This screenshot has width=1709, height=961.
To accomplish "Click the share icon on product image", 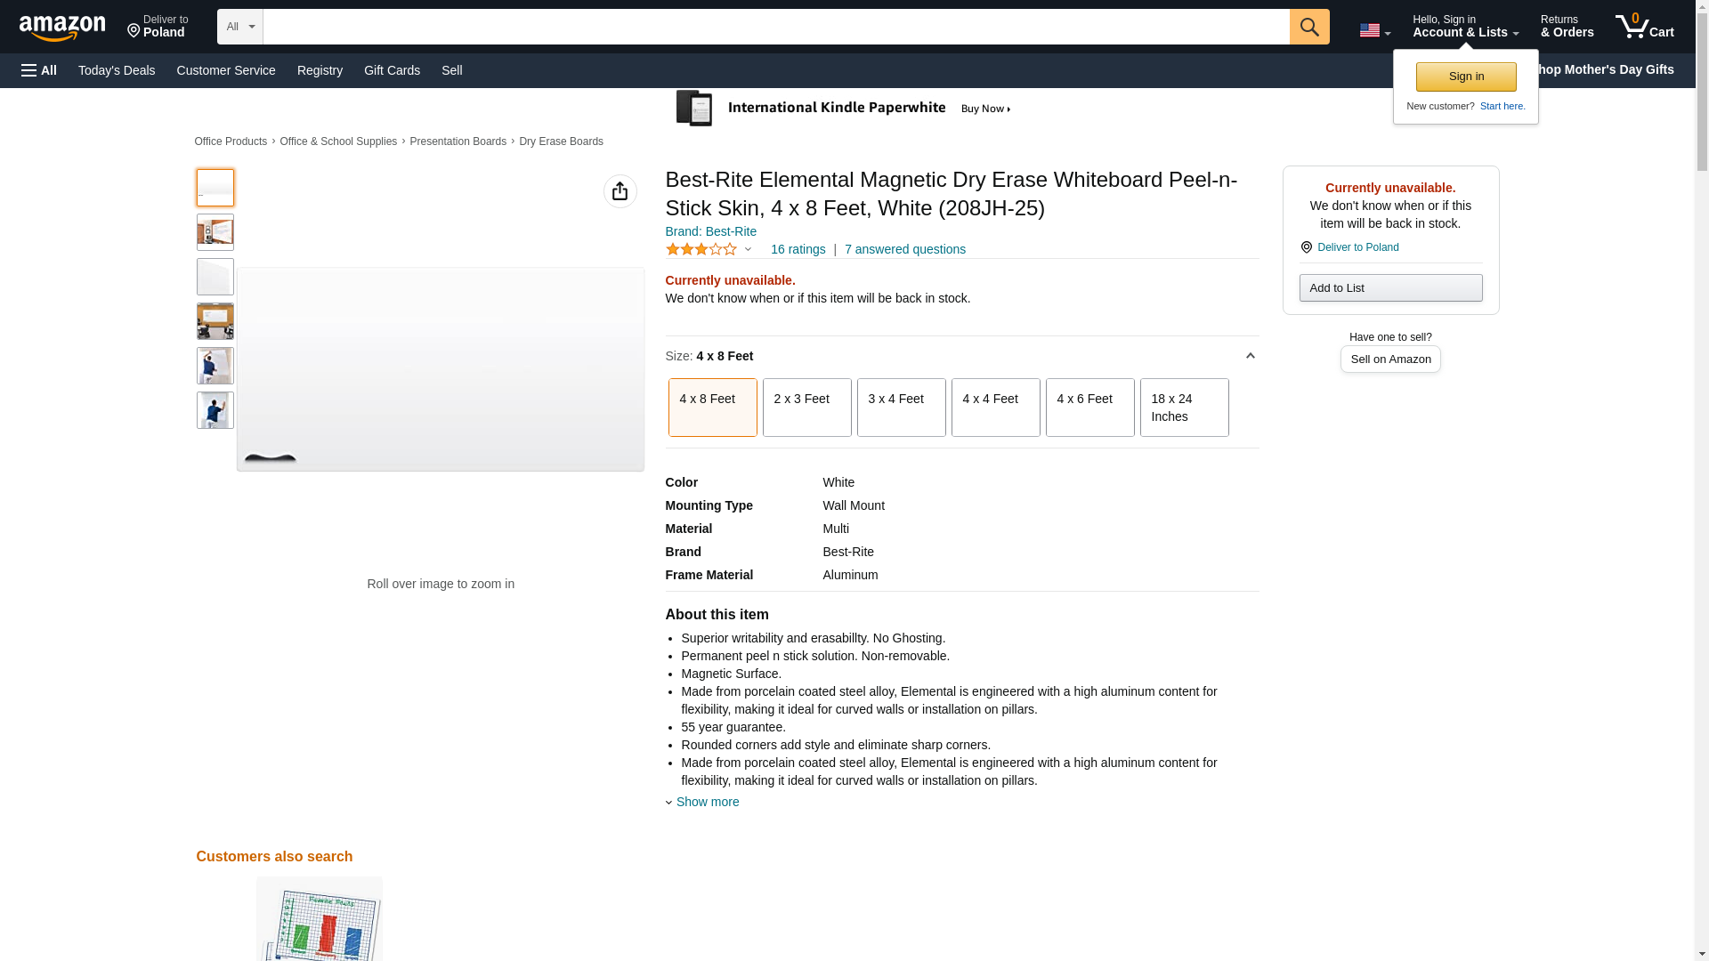I will [x=620, y=191].
